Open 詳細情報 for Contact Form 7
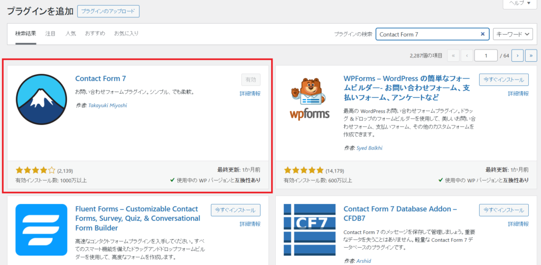 click(250, 93)
